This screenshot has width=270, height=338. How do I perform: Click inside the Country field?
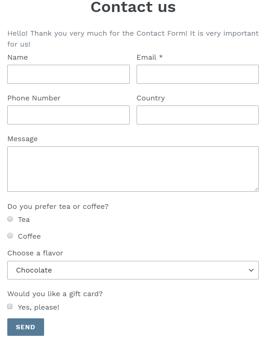(x=197, y=115)
